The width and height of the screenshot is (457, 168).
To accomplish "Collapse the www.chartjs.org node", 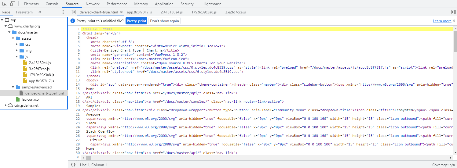I will tap(6, 26).
